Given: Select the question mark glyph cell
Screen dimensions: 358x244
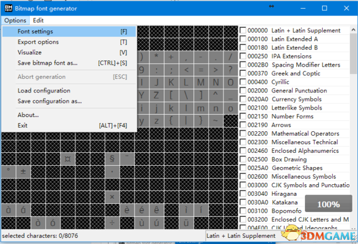Looking at the screenshot, I should [x=230, y=70].
